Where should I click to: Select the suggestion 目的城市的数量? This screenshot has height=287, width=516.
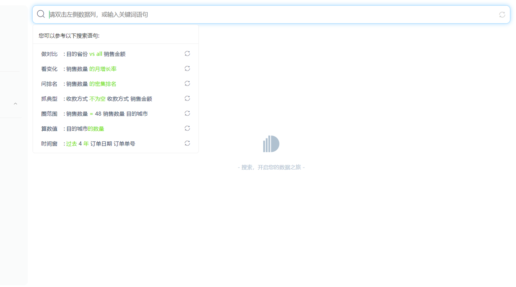[84, 128]
